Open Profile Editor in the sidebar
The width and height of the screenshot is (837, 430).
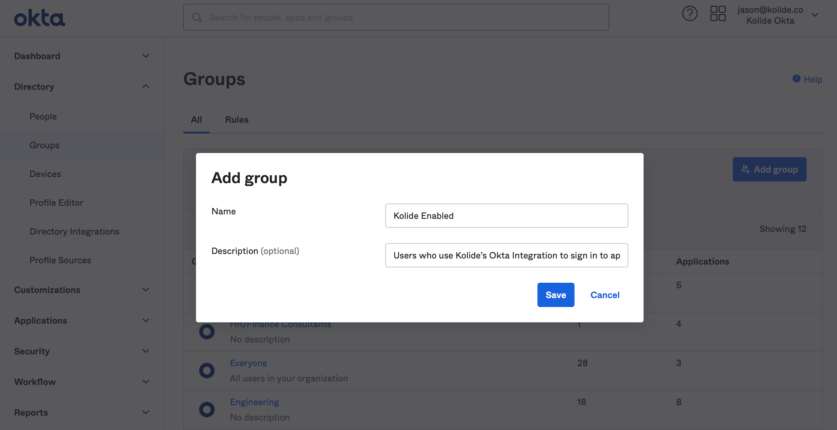56,203
